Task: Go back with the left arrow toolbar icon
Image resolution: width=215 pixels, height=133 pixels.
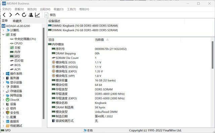Action: click(4, 15)
